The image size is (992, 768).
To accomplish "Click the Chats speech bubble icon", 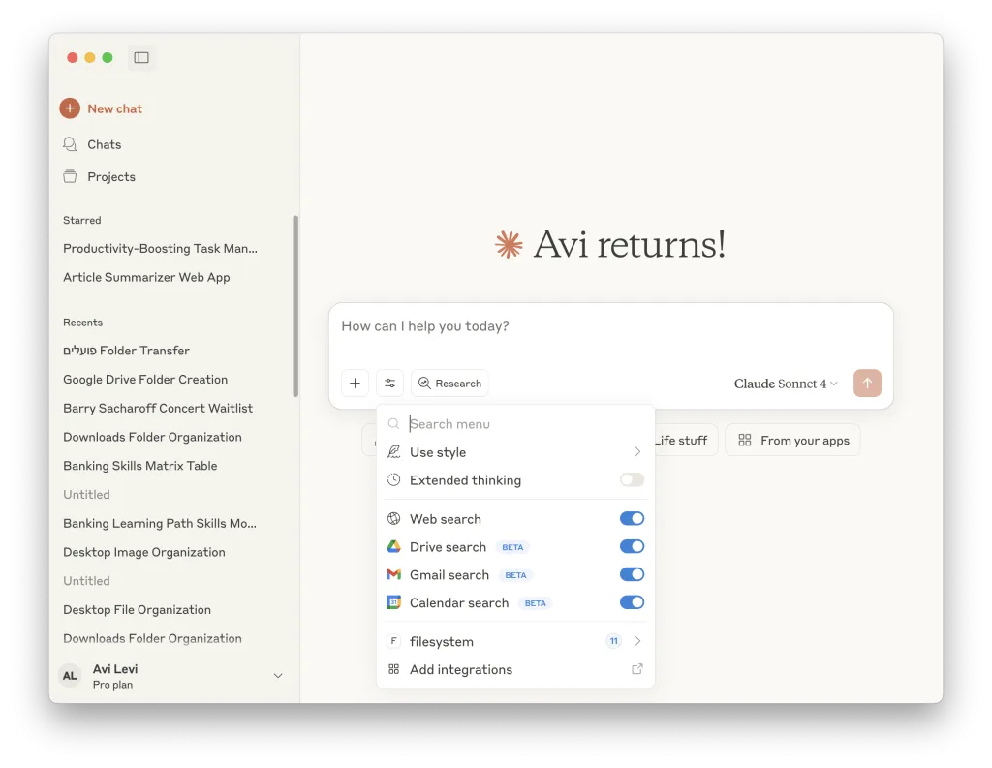I will 70,144.
